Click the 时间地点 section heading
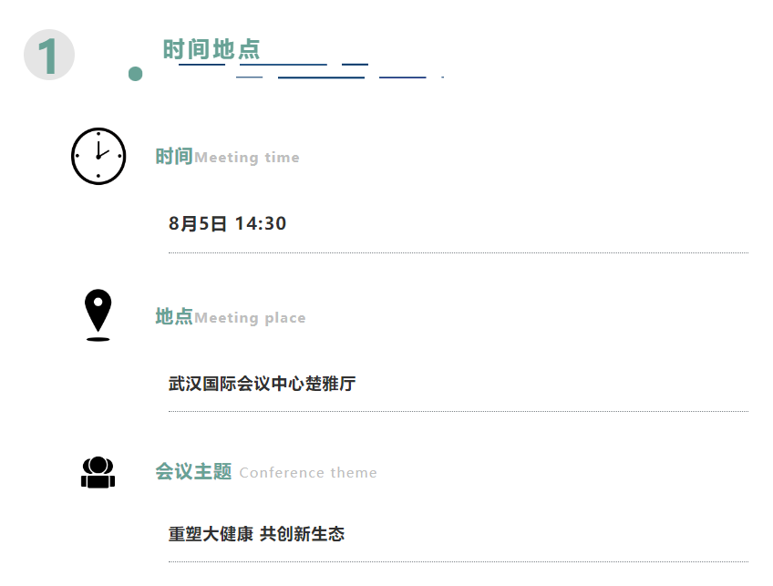 (211, 49)
